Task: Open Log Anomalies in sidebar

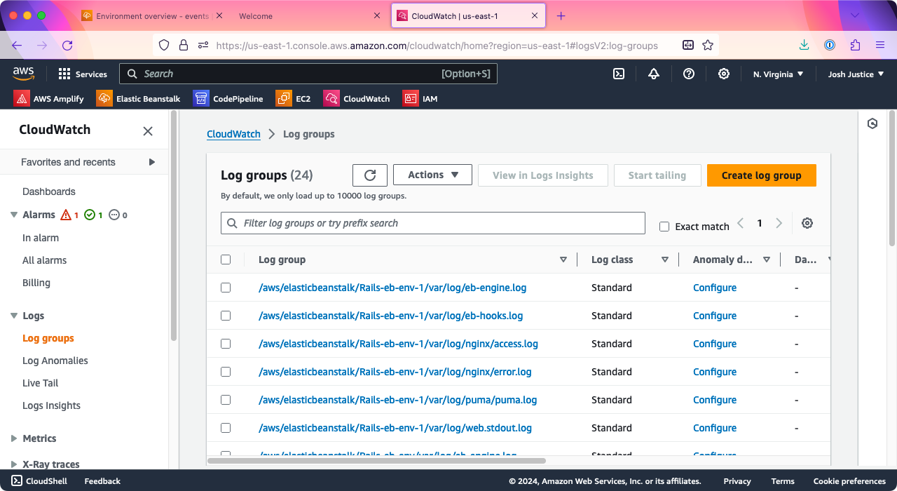Action: coord(55,361)
